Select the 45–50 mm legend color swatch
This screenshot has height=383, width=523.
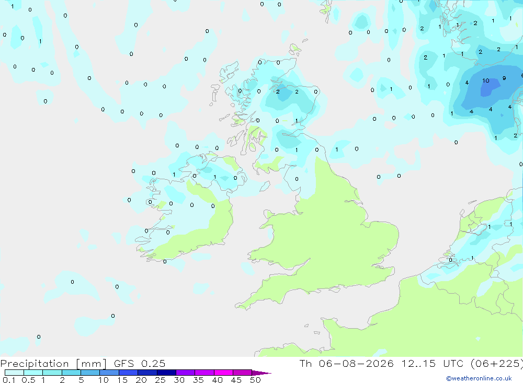[242, 373]
